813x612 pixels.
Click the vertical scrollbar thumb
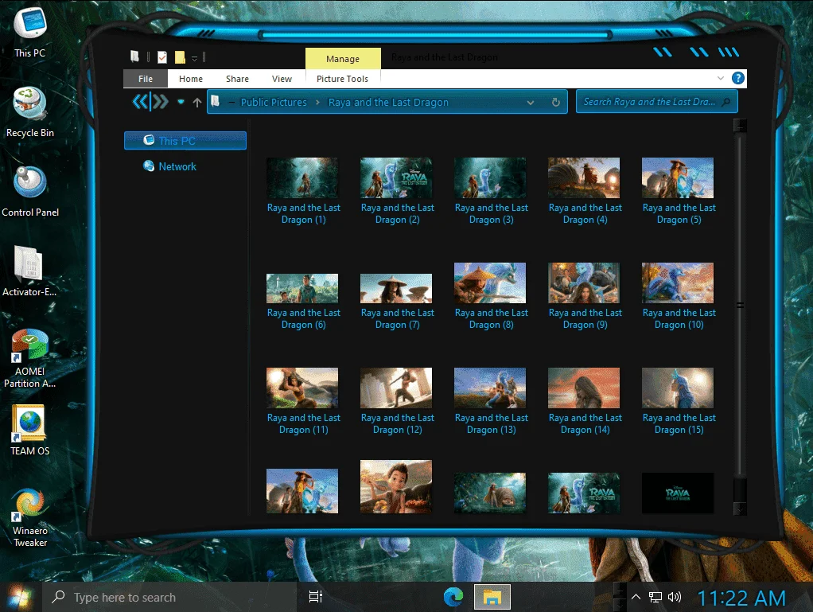point(740,305)
